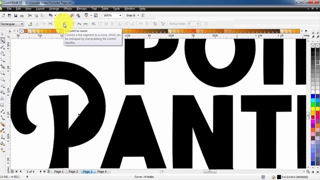Click the Reverse direction icon

point(93,24)
